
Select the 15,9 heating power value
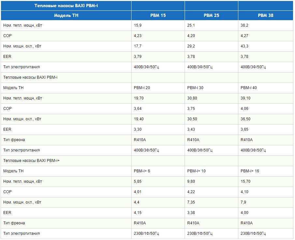pyautogui.click(x=137, y=25)
